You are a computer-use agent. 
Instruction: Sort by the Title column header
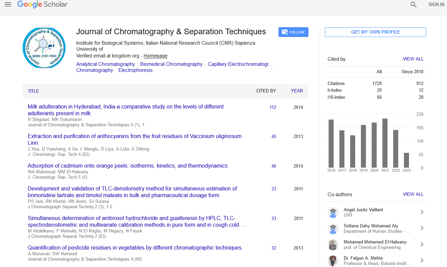click(x=33, y=91)
